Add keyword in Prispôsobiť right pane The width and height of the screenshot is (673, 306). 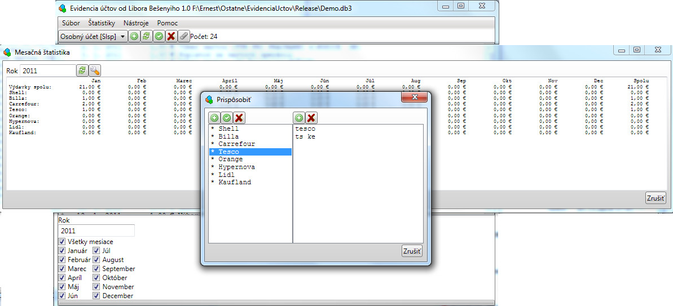click(x=299, y=118)
